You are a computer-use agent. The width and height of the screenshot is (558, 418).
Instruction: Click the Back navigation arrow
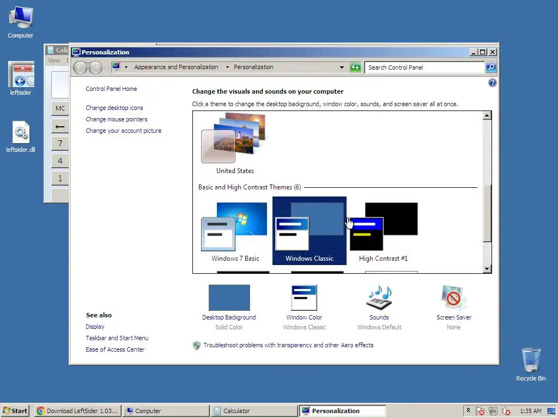[x=81, y=67]
